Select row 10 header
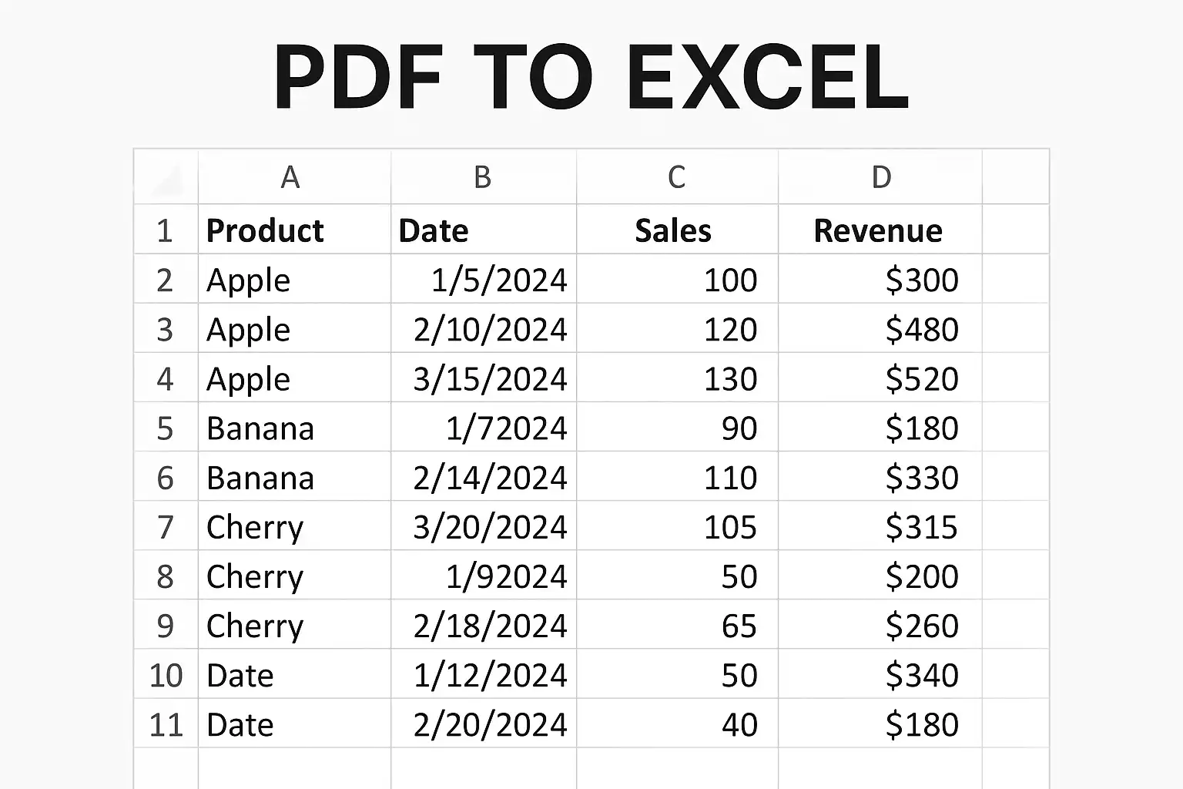This screenshot has width=1183, height=789. (166, 674)
